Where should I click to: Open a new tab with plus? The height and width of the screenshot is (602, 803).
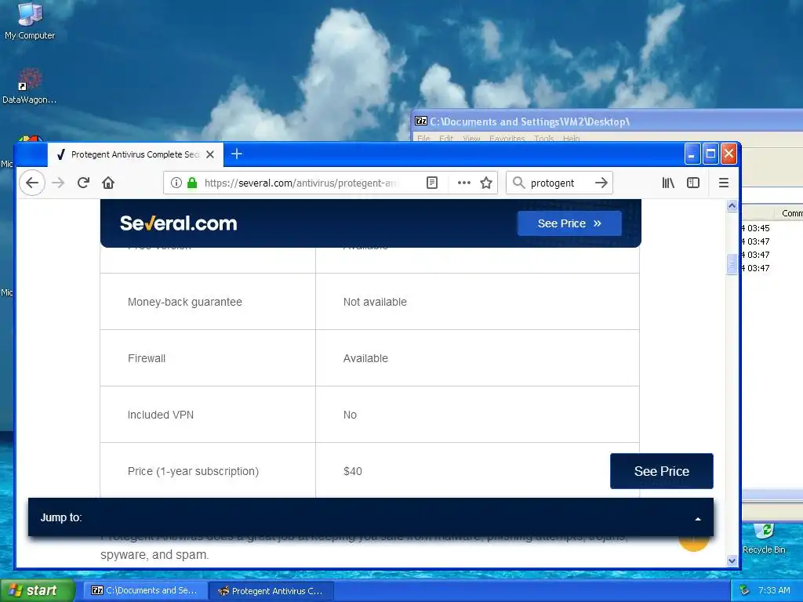click(x=237, y=154)
